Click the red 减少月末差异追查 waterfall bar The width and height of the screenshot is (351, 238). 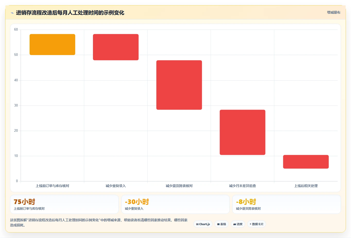coord(242,132)
